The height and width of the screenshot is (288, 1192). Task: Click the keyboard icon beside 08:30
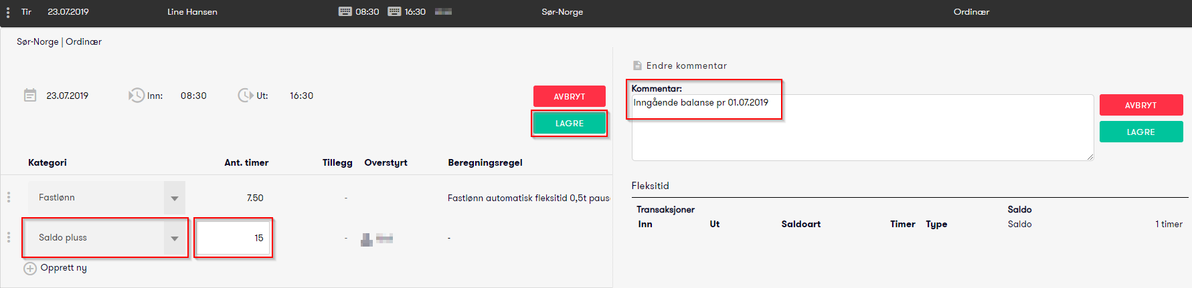click(345, 11)
